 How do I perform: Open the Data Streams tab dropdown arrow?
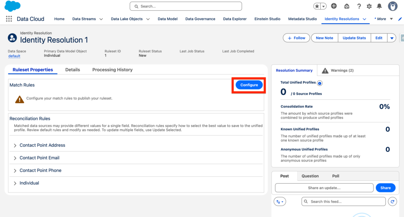pyautogui.click(x=101, y=19)
